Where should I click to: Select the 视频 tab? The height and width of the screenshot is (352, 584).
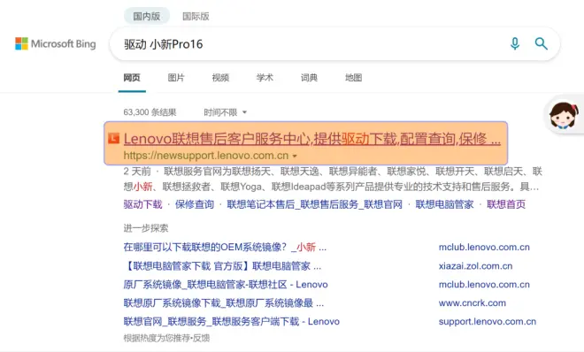pos(220,78)
